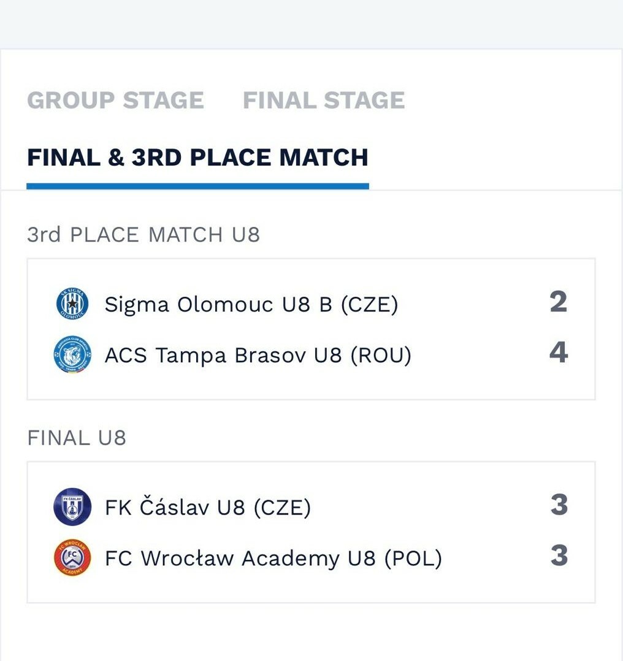623x661 pixels.
Task: Click the FK Čáslav club crest
Action: 72,507
